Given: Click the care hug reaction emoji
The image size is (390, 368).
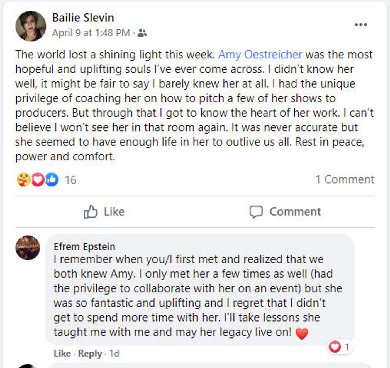Looking at the screenshot, I should pyautogui.click(x=23, y=179).
